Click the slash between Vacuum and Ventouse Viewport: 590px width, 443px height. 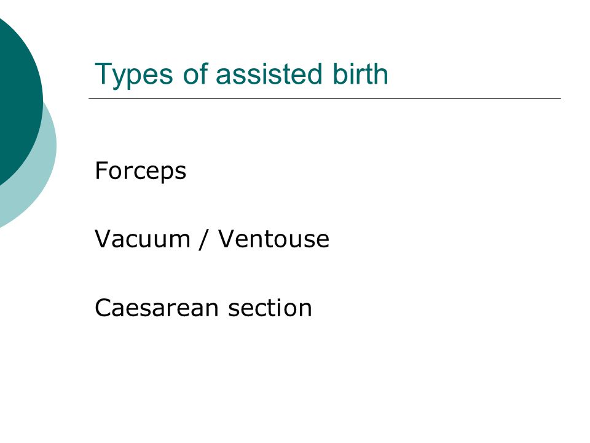(x=203, y=239)
